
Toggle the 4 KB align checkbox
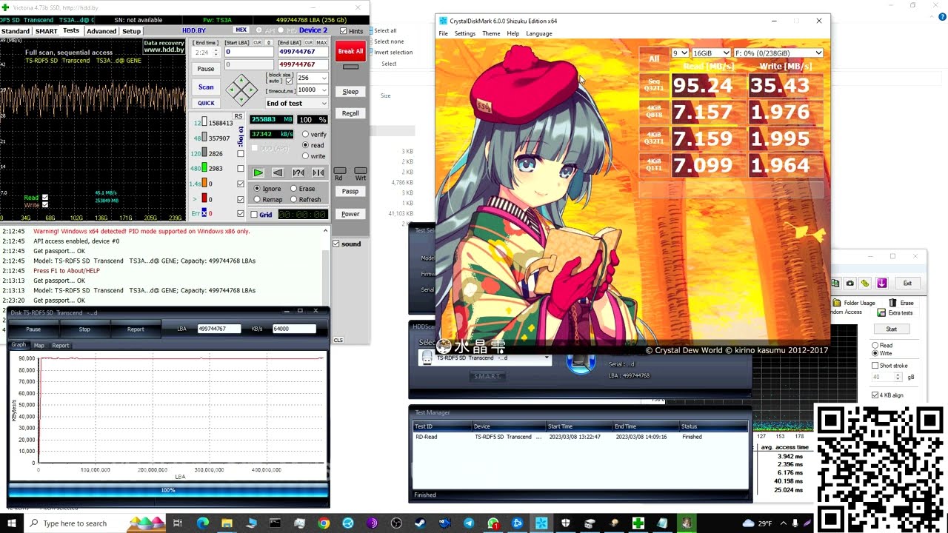pos(875,395)
